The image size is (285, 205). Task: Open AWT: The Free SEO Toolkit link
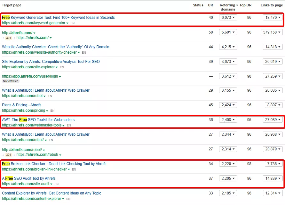(x=38, y=120)
